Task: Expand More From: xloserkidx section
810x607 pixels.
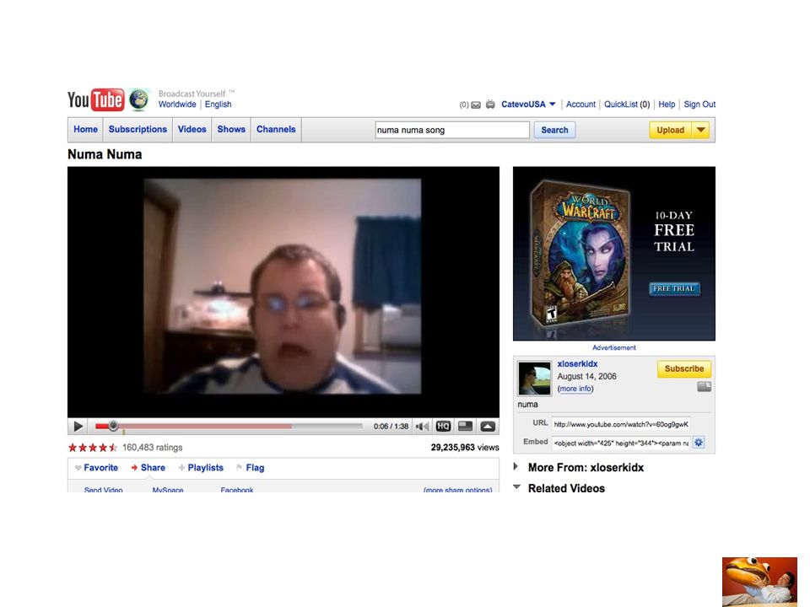Action: click(x=516, y=466)
